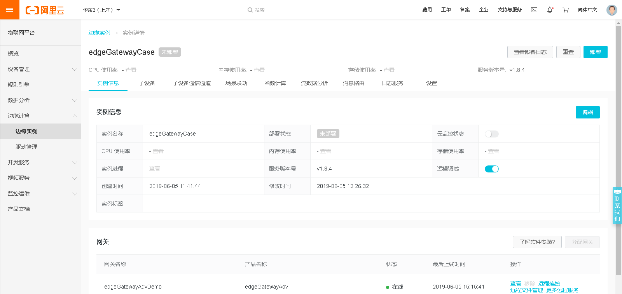The width and height of the screenshot is (622, 294).
Task: Open 概览 in the sidebar
Action: [40, 54]
